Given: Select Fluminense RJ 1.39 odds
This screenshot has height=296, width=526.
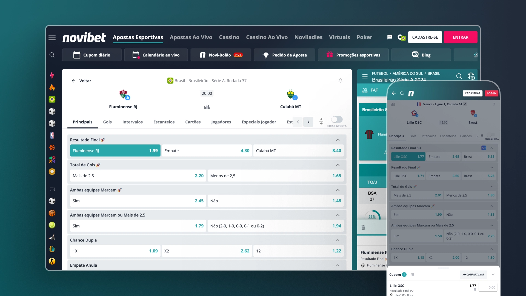Looking at the screenshot, I should (x=115, y=150).
